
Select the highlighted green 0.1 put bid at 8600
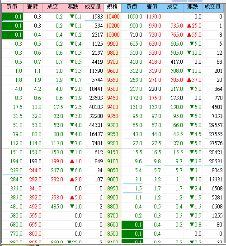132,225
